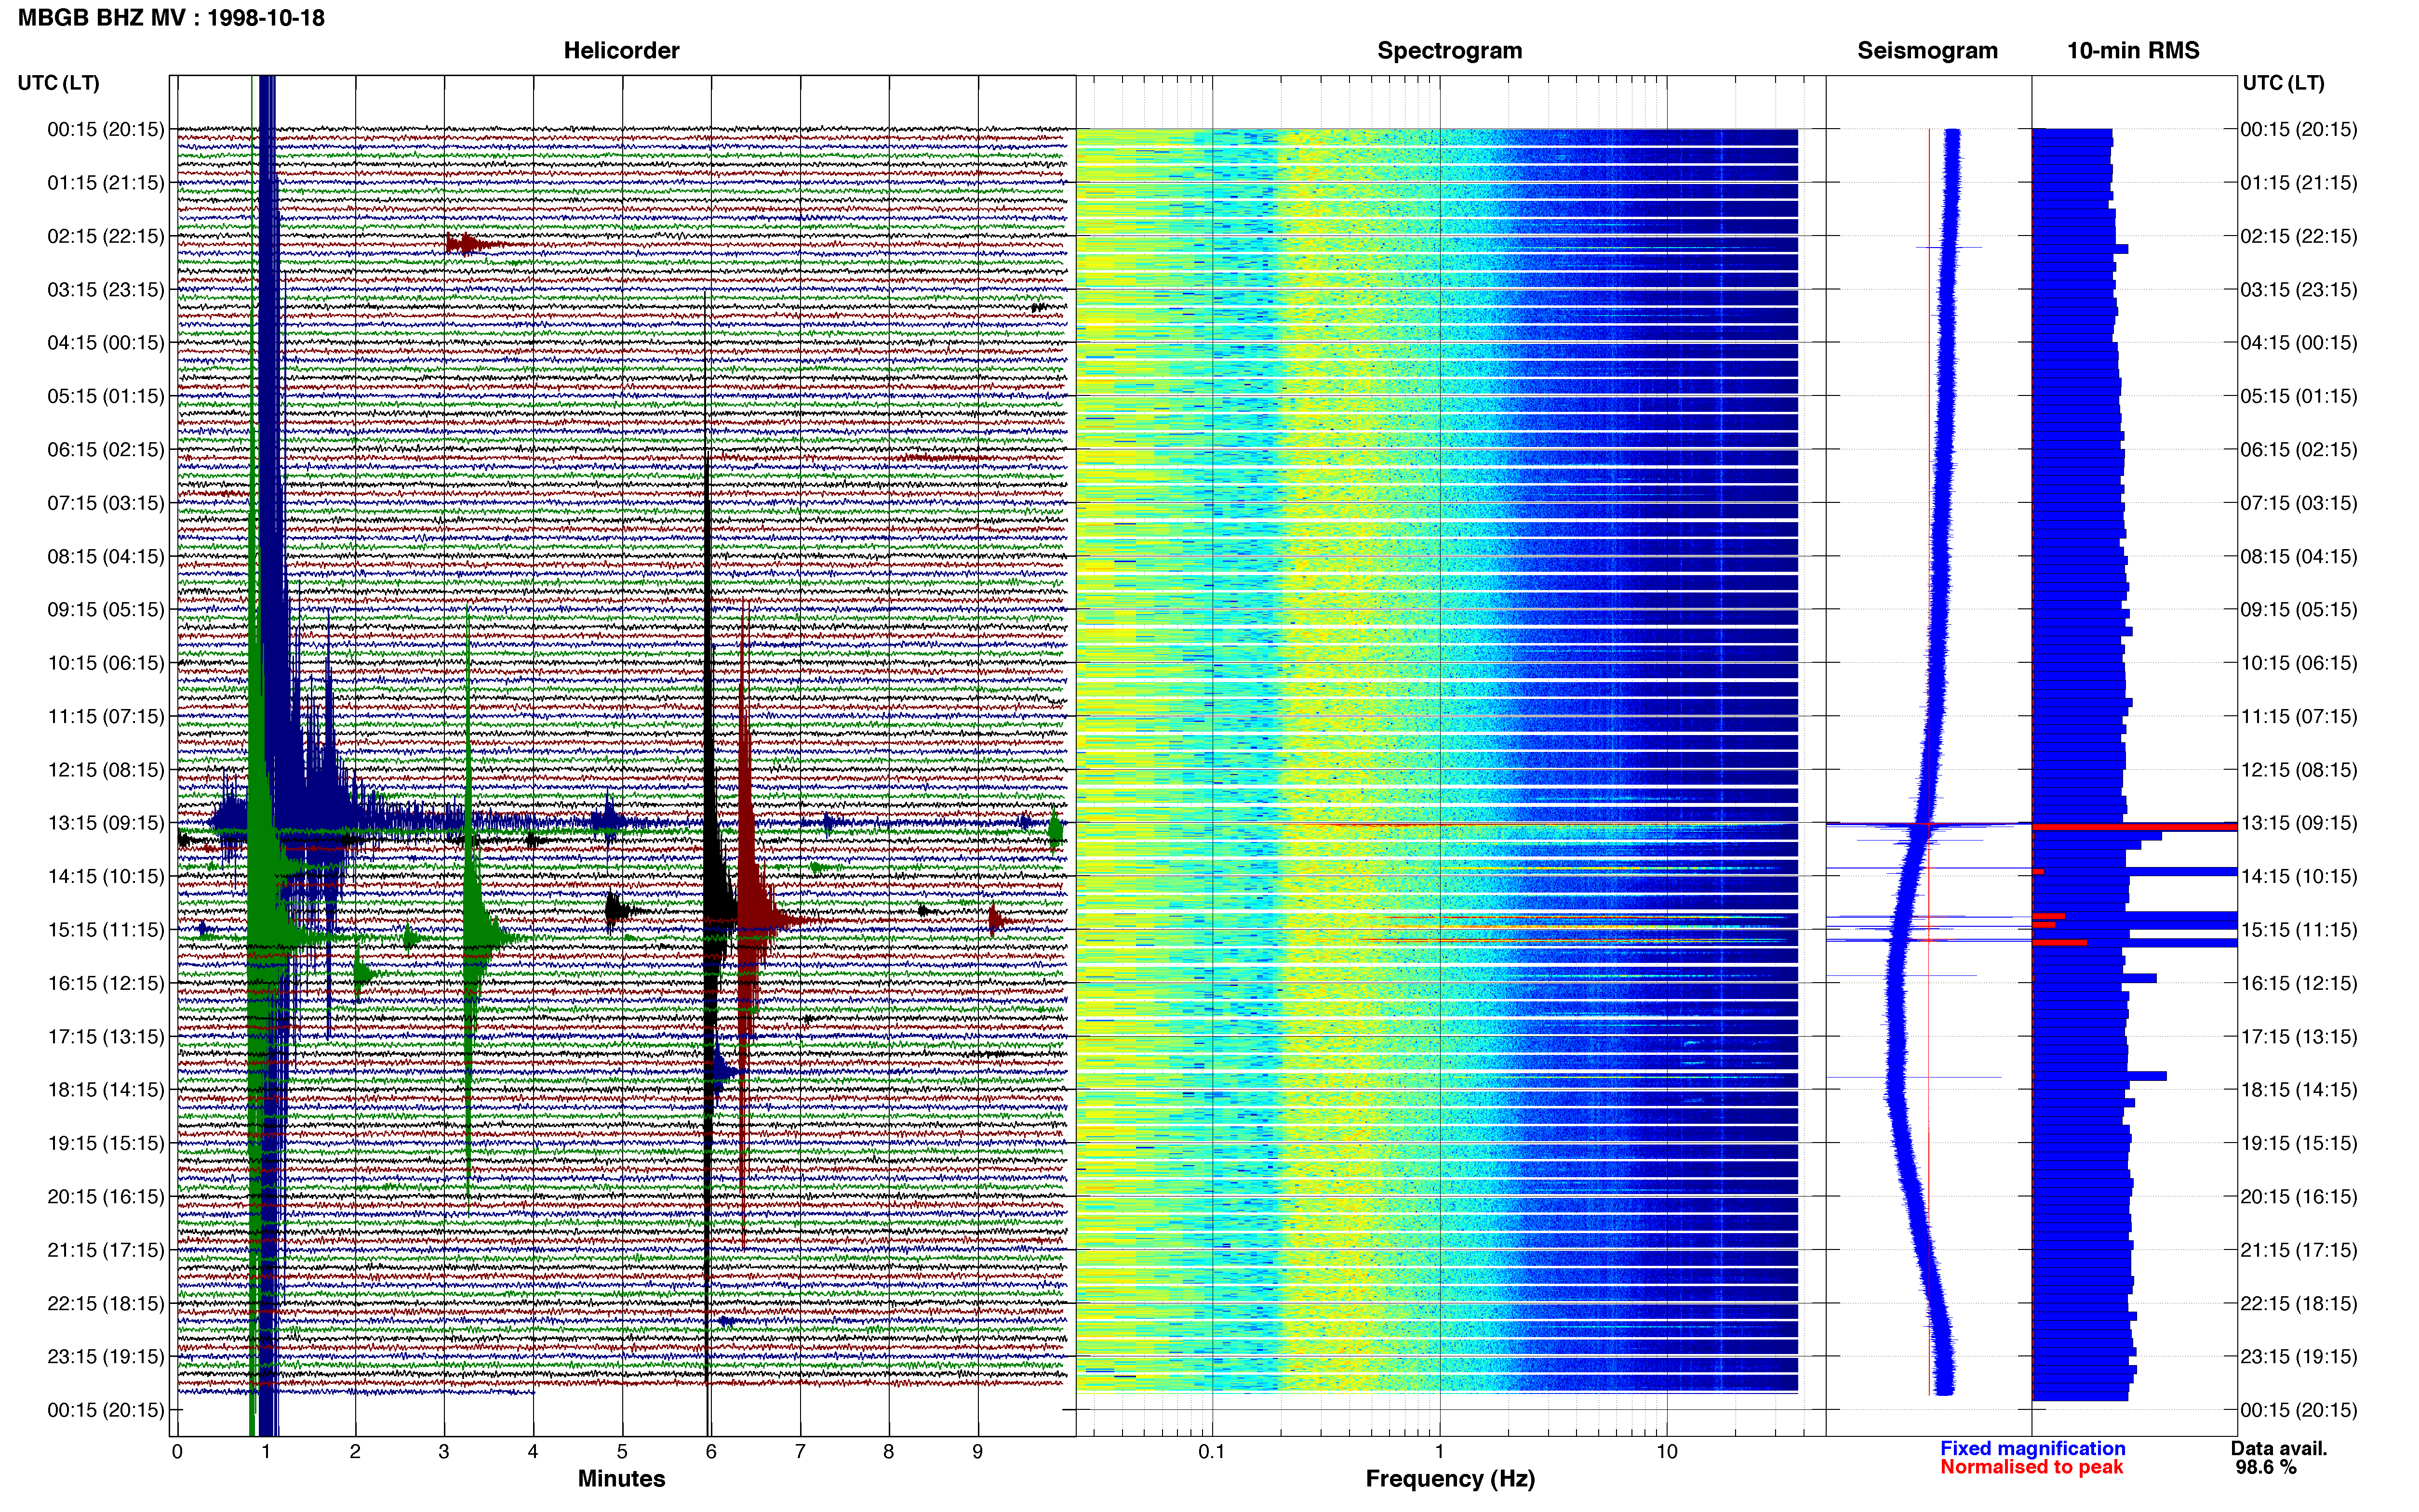Click left time label '18:15 (14:15)'
The height and width of the screenshot is (1512, 2419).
[x=106, y=1090]
